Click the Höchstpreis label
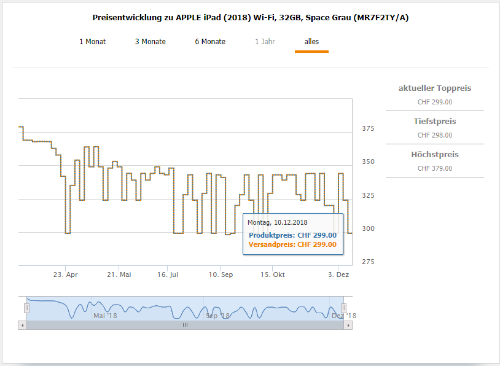The width and height of the screenshot is (500, 366). pos(435,155)
